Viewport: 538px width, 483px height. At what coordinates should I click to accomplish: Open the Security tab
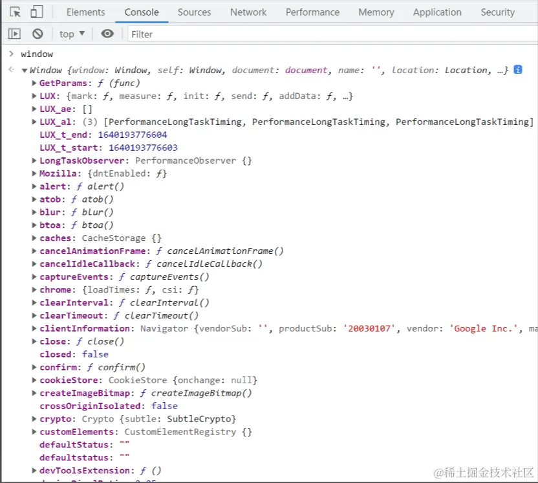497,12
